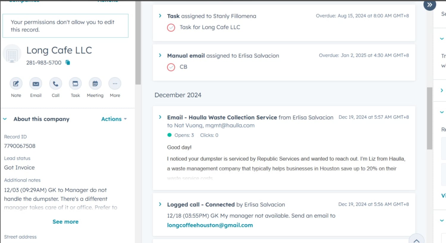Click See more under Additional notes
Viewport: 446px width, 243px height.
[x=65, y=222]
